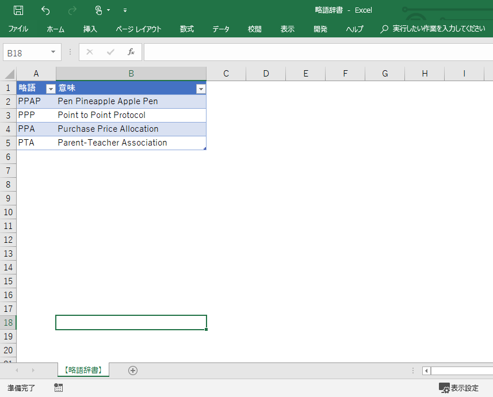Viewport: 493px width, 397px height.
Task: Select the PTA cell
Action: (x=36, y=143)
